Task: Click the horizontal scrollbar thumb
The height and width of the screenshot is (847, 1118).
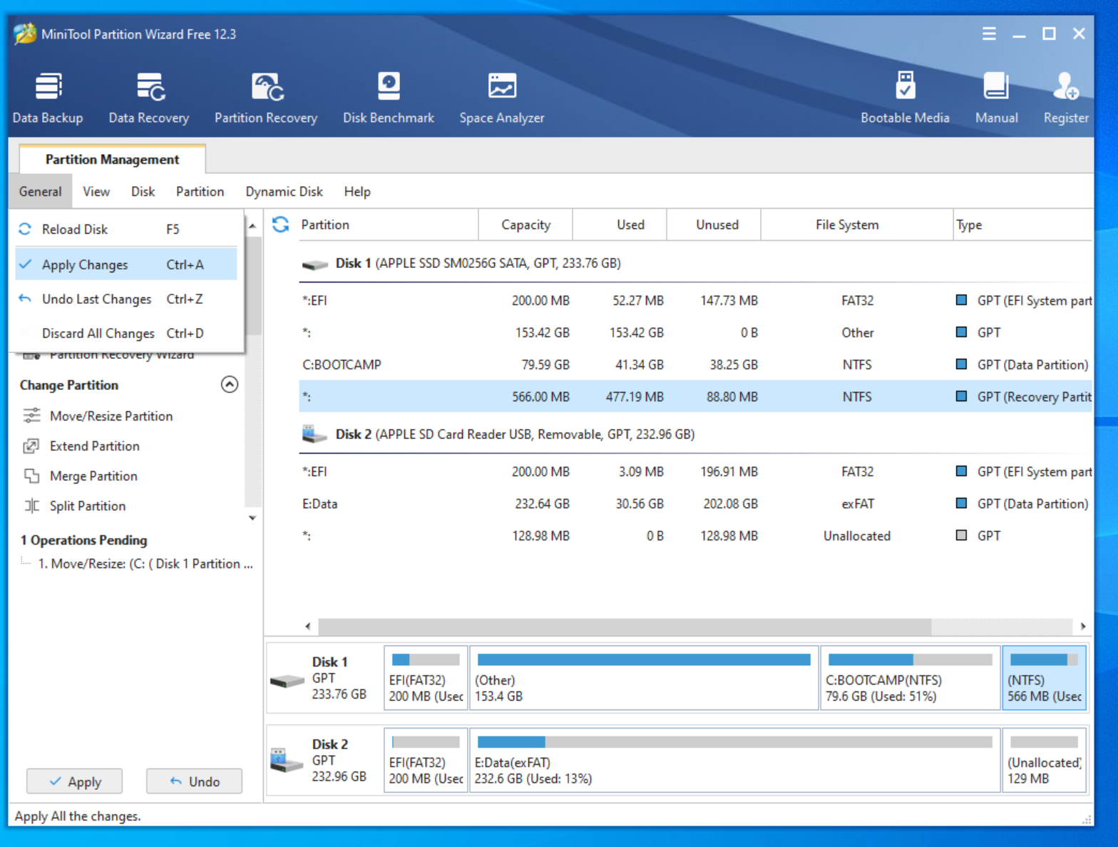Action: [625, 626]
